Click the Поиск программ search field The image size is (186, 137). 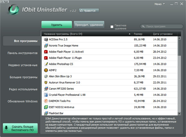click(161, 27)
